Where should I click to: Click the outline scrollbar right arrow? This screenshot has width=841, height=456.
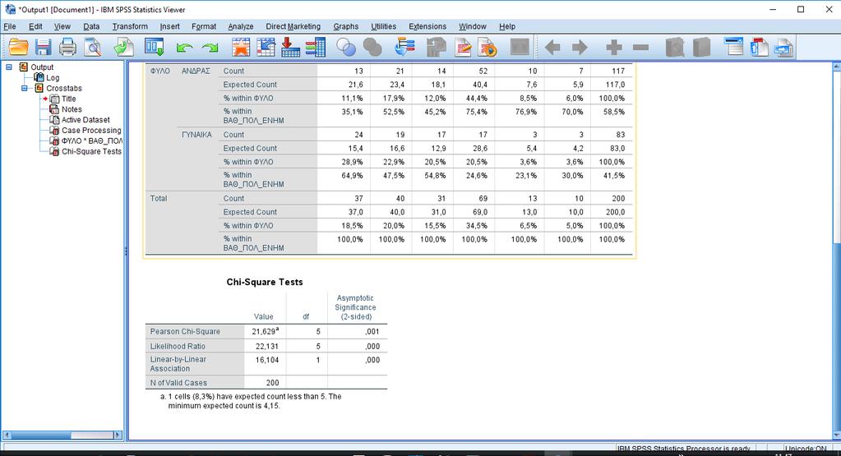118,435
